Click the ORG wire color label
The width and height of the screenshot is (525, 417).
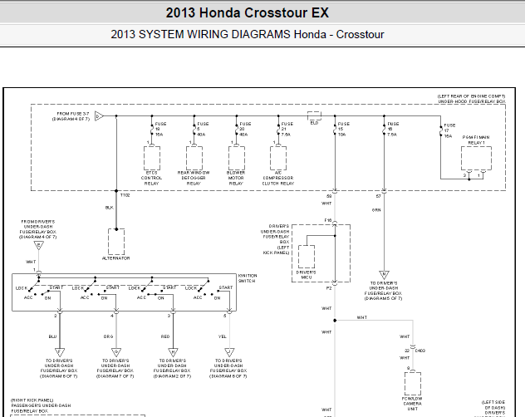pyautogui.click(x=109, y=336)
